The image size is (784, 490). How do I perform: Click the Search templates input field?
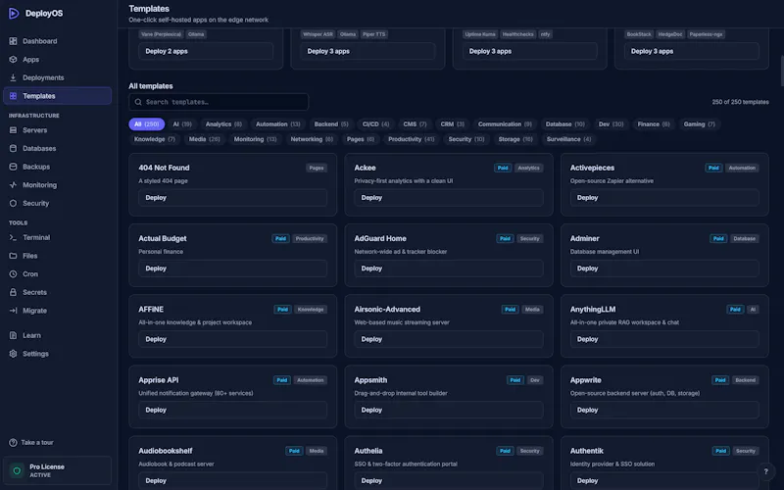point(219,102)
